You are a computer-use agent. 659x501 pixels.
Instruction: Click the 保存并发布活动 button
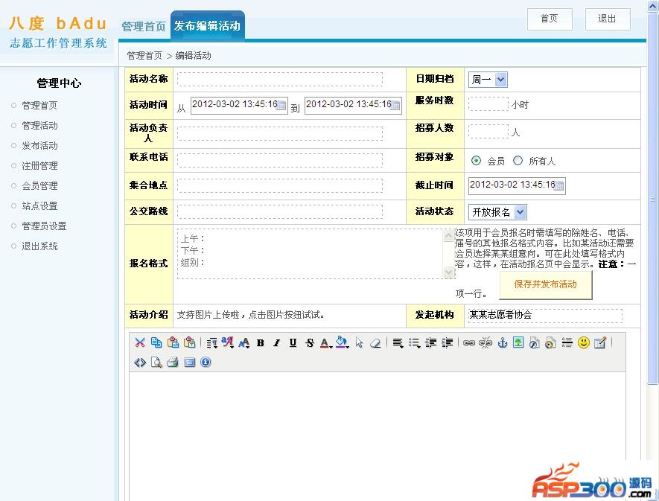point(545,284)
